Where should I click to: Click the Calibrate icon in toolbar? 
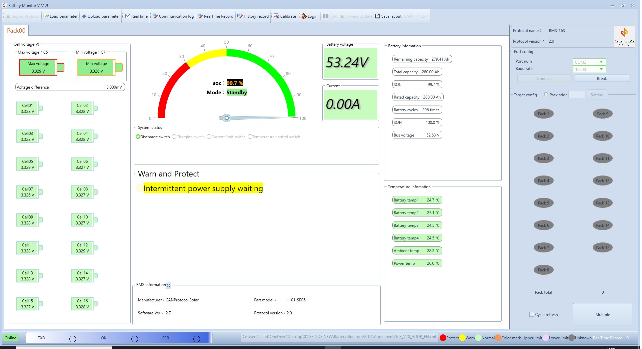tap(277, 16)
